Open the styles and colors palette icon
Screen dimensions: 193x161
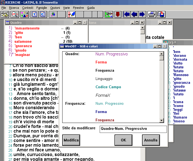click(x=25, y=14)
